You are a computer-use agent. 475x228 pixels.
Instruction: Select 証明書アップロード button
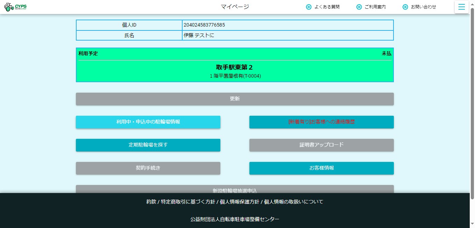click(x=321, y=145)
